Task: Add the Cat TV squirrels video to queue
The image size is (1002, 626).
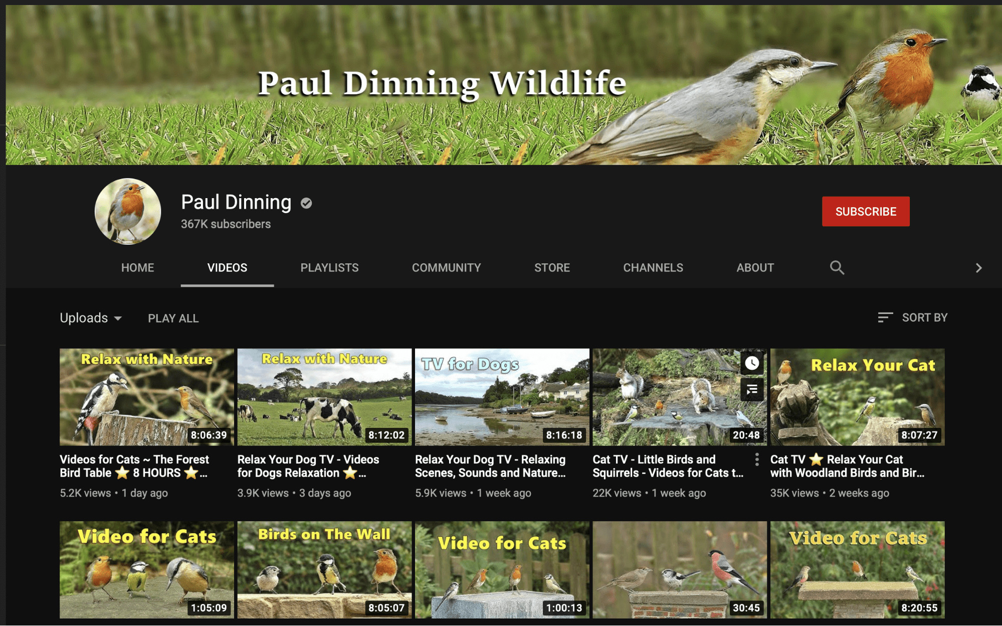Action: point(752,390)
